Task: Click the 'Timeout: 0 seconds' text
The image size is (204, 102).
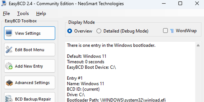Action: click(x=86, y=62)
